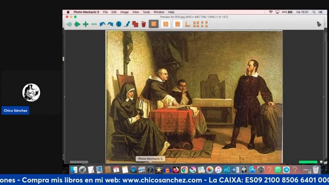This screenshot has height=185, width=329.
Task: Rotate image counterclockwise with left curved arrow
Action: [102, 24]
